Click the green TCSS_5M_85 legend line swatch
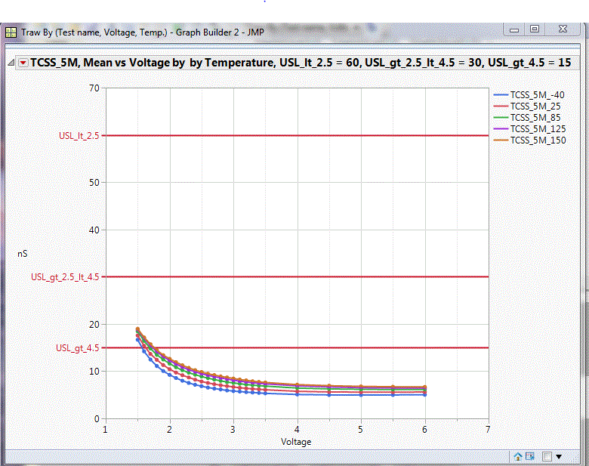589x466 pixels. (501, 118)
